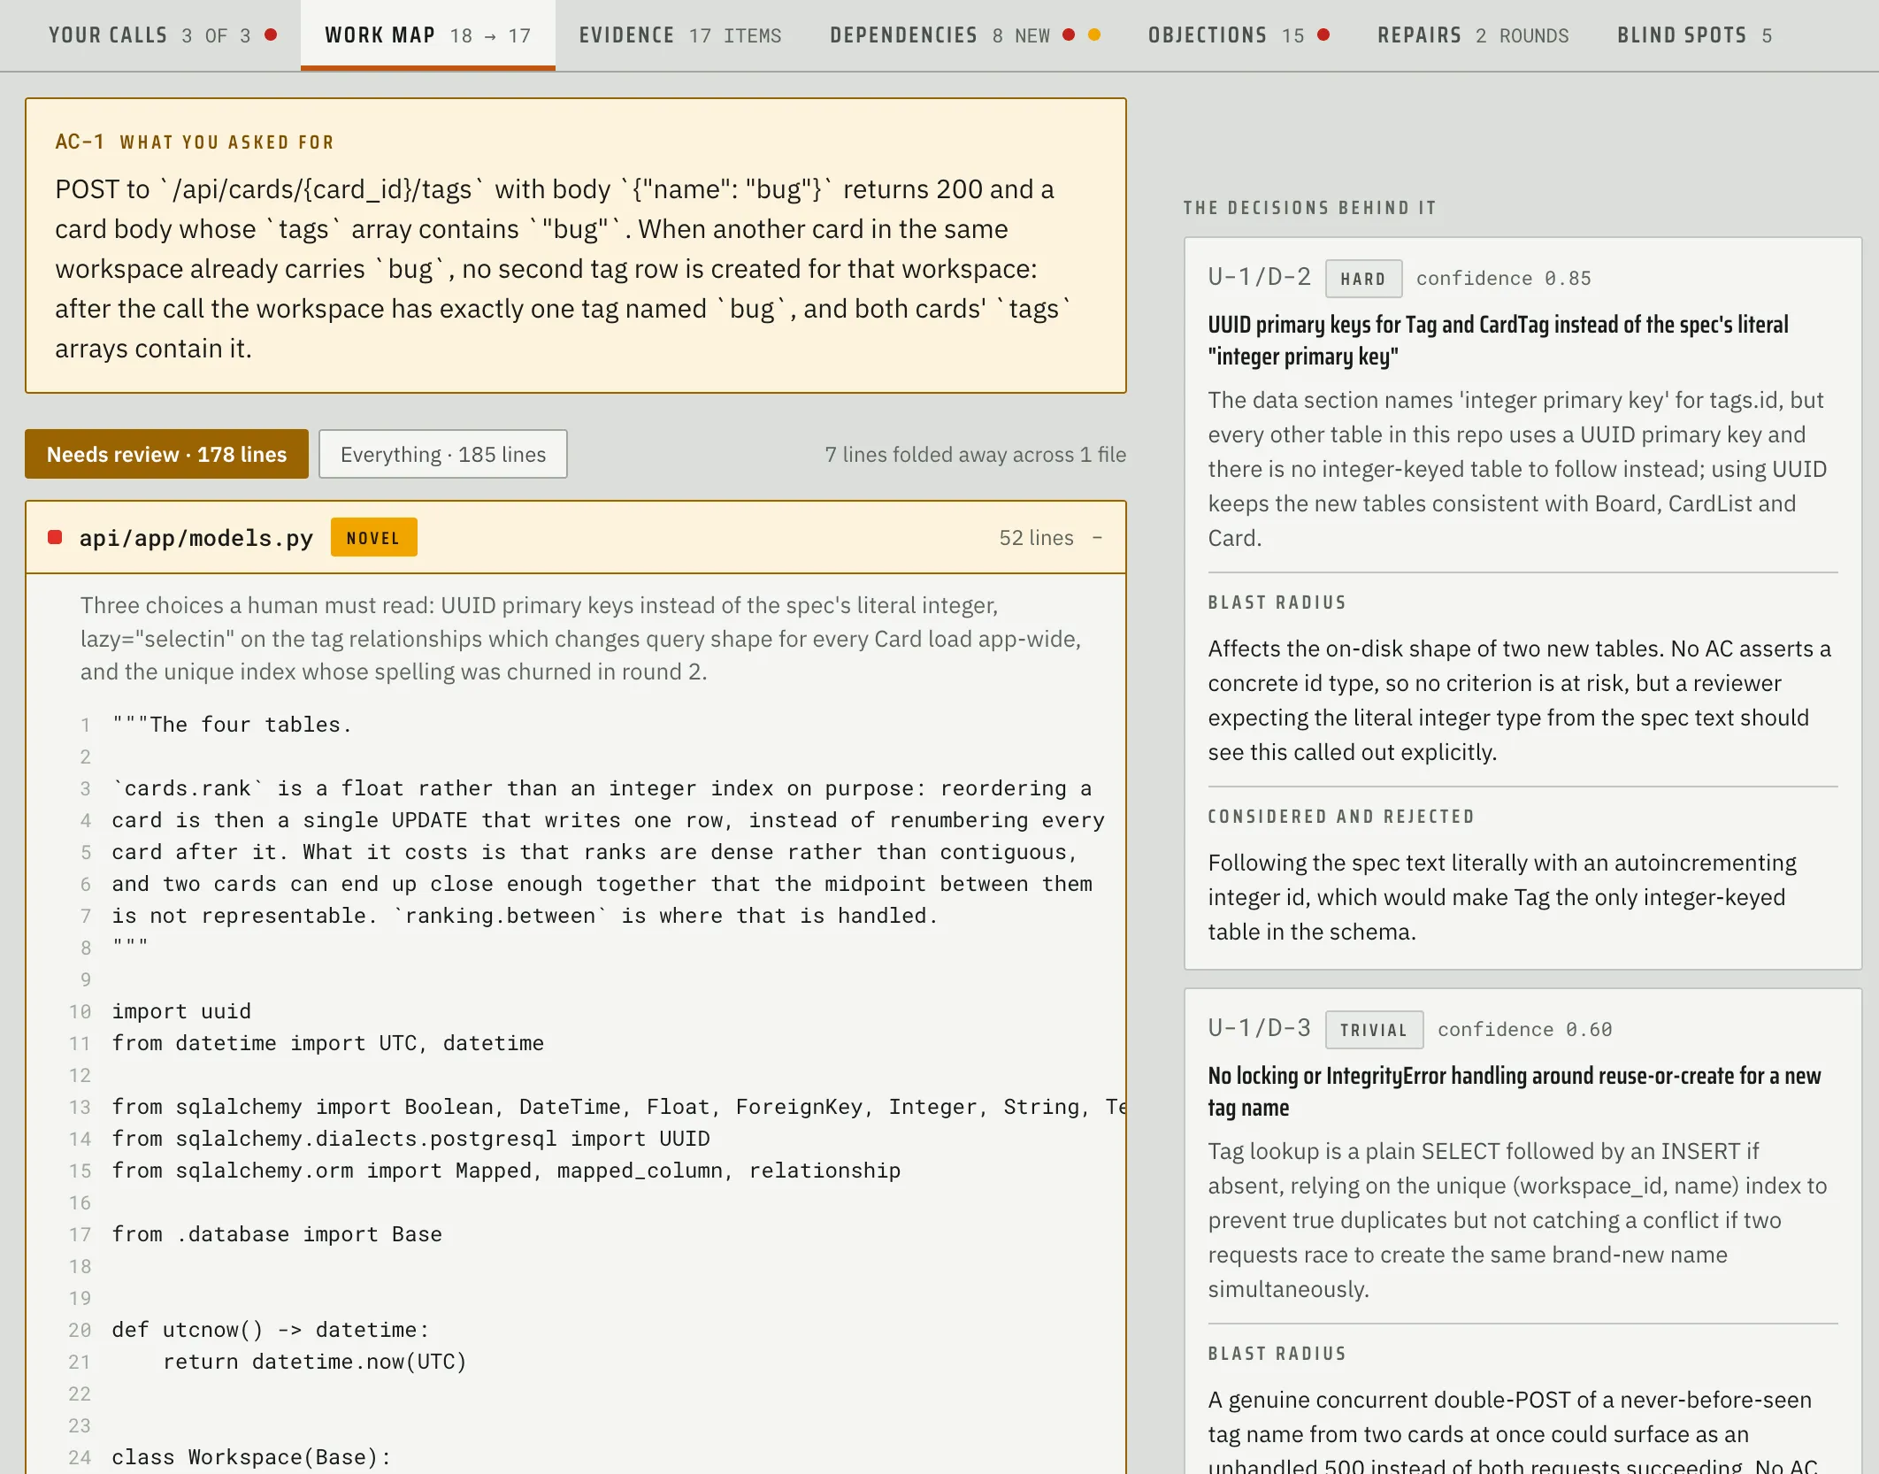Select the Needs review 178 lines filter
The width and height of the screenshot is (1879, 1474).
[x=166, y=454]
